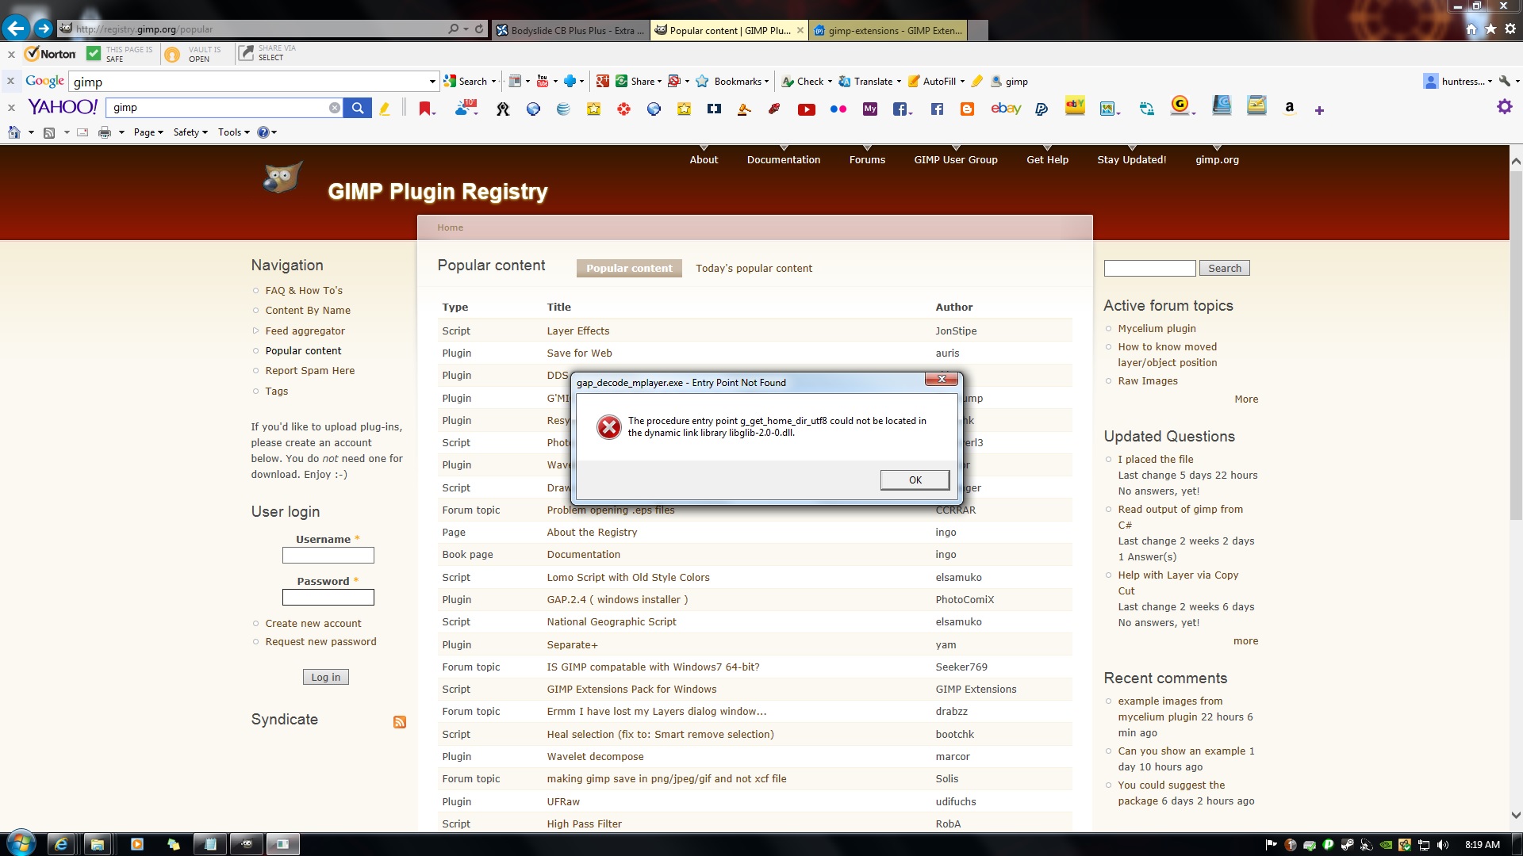Clear the Yahoo search box text
The width and height of the screenshot is (1523, 856).
[x=335, y=108]
